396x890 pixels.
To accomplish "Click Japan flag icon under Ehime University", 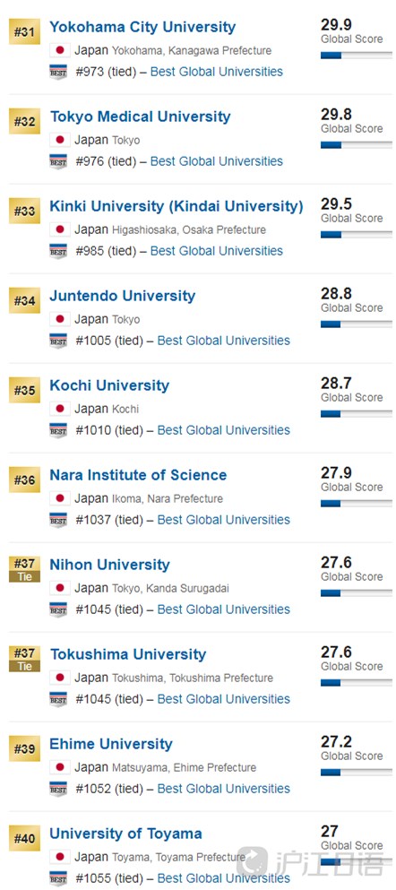I will (x=59, y=767).
